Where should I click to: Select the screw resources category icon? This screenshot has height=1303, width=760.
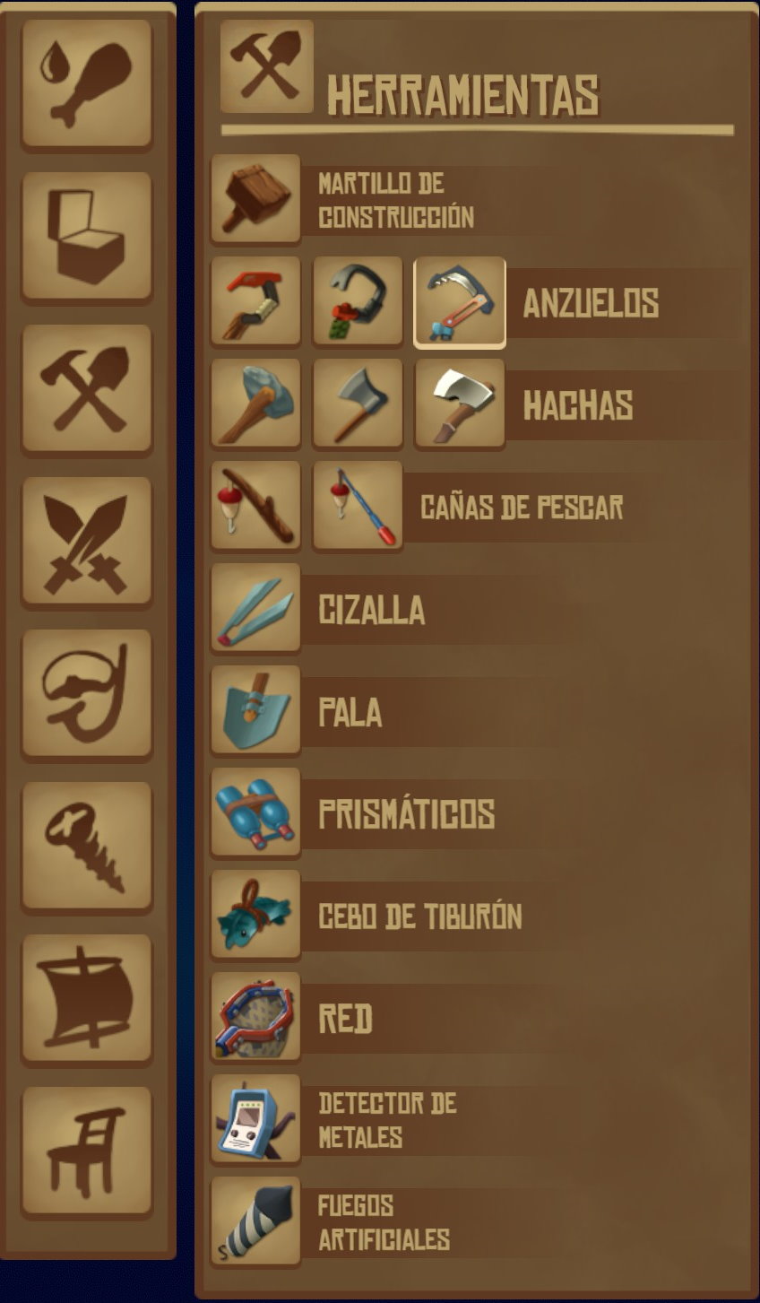87,846
